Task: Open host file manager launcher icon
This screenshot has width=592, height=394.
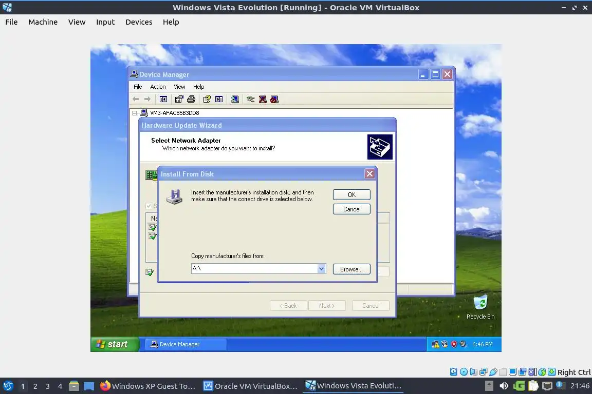Action: 74,386
